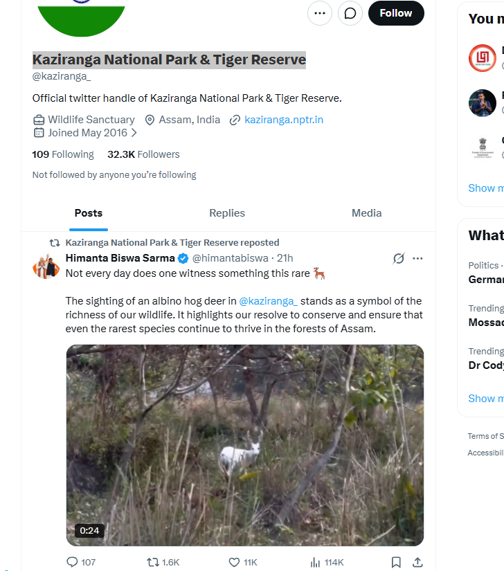Screen dimensions: 504x571
Task: Click the Indian flag profile picture
Action: [81, 17]
